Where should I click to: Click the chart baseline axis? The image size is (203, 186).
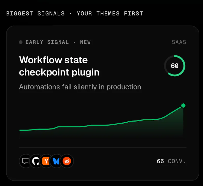click(x=101, y=138)
